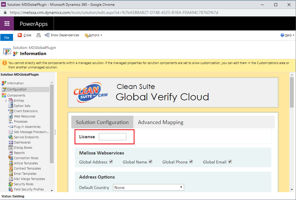Open the File menu
The height and width of the screenshot is (200, 296).
(7, 38)
